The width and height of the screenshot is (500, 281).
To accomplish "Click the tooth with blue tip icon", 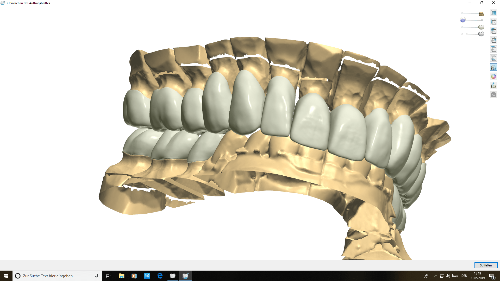I will (493, 85).
